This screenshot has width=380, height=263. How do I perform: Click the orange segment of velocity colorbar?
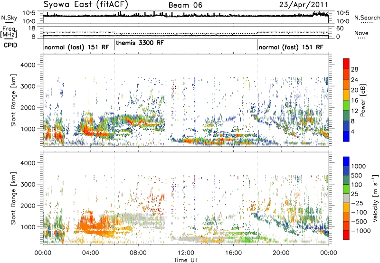pos(346,217)
